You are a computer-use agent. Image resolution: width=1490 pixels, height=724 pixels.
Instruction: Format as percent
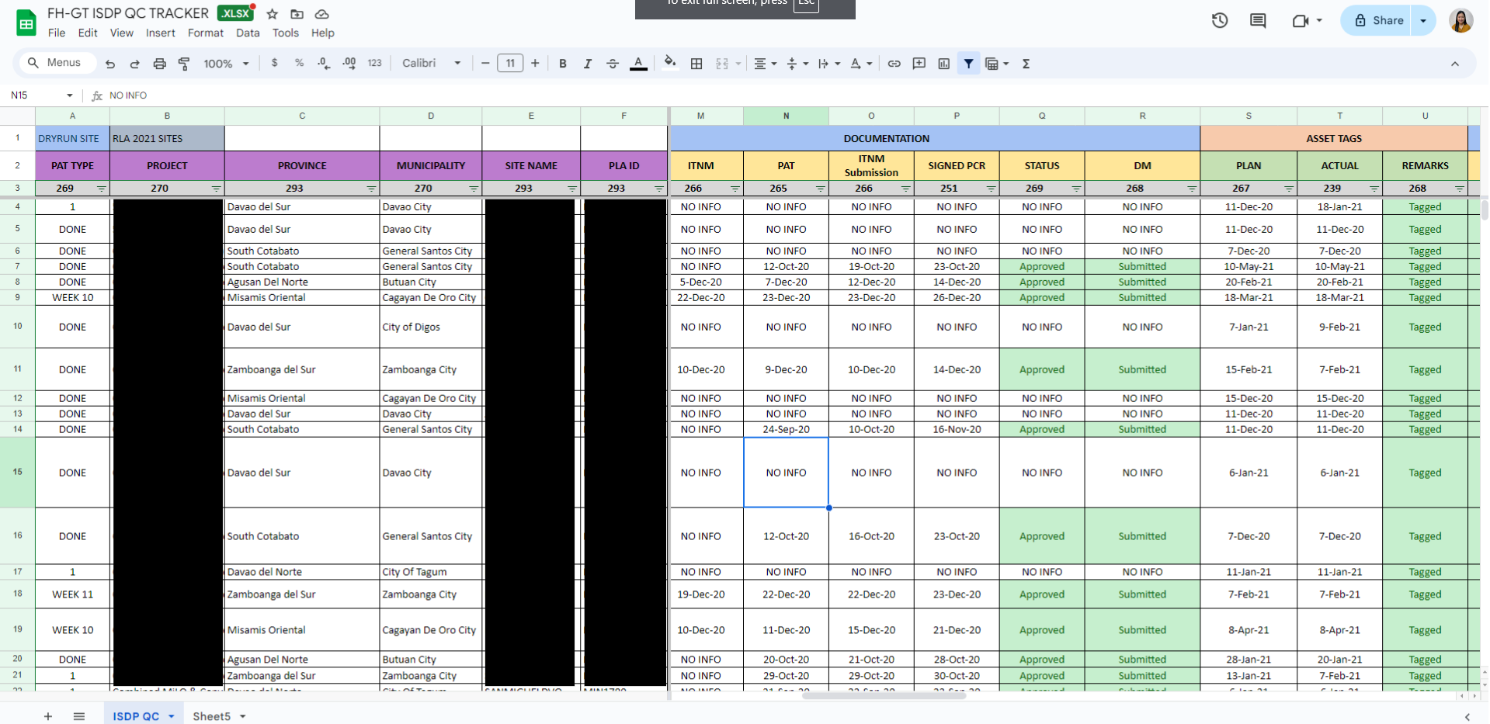tap(299, 64)
